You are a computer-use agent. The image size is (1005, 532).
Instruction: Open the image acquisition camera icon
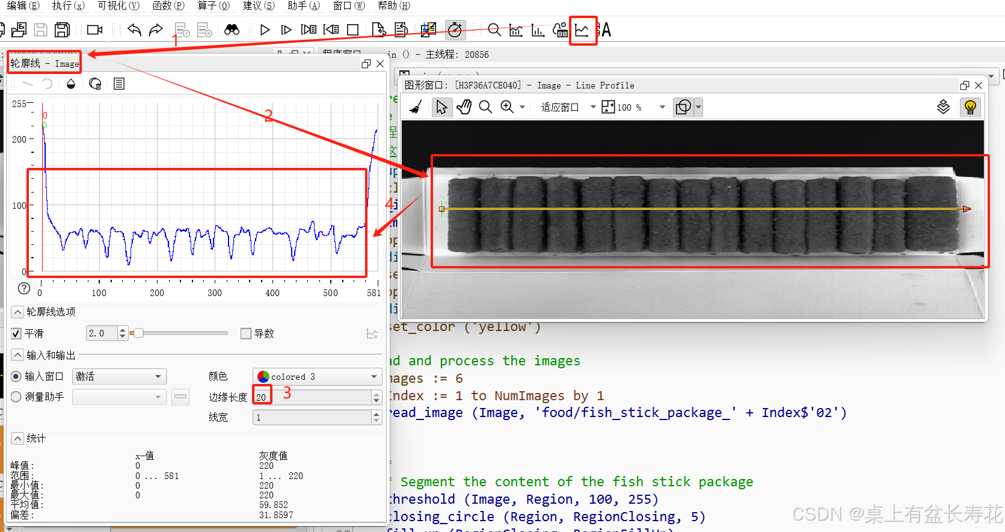point(94,29)
